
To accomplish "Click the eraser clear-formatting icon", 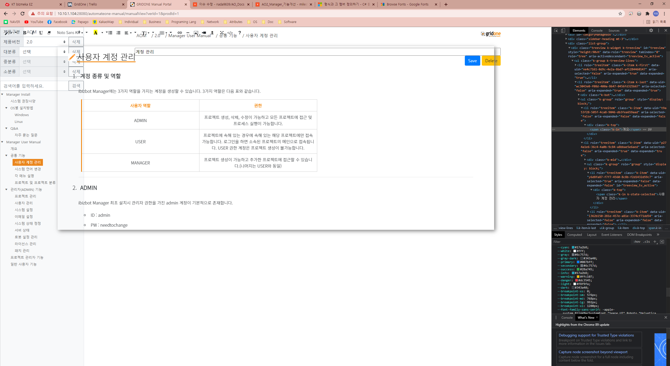I will point(49,33).
